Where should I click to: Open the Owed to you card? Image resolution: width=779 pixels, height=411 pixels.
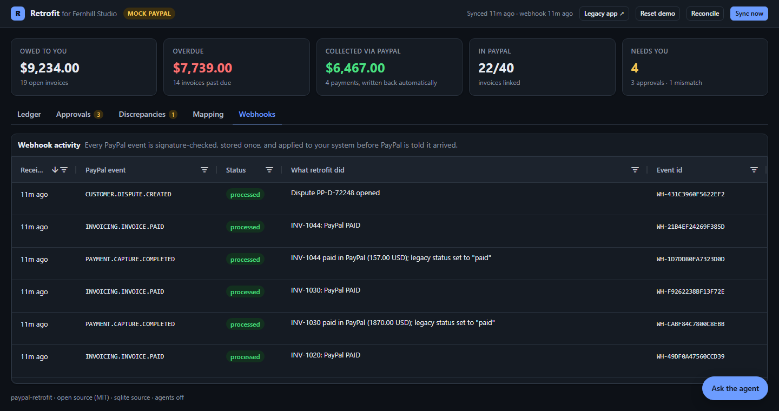(84, 67)
